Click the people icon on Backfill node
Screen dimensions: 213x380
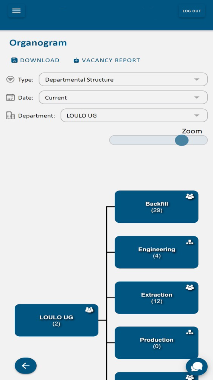190,196
